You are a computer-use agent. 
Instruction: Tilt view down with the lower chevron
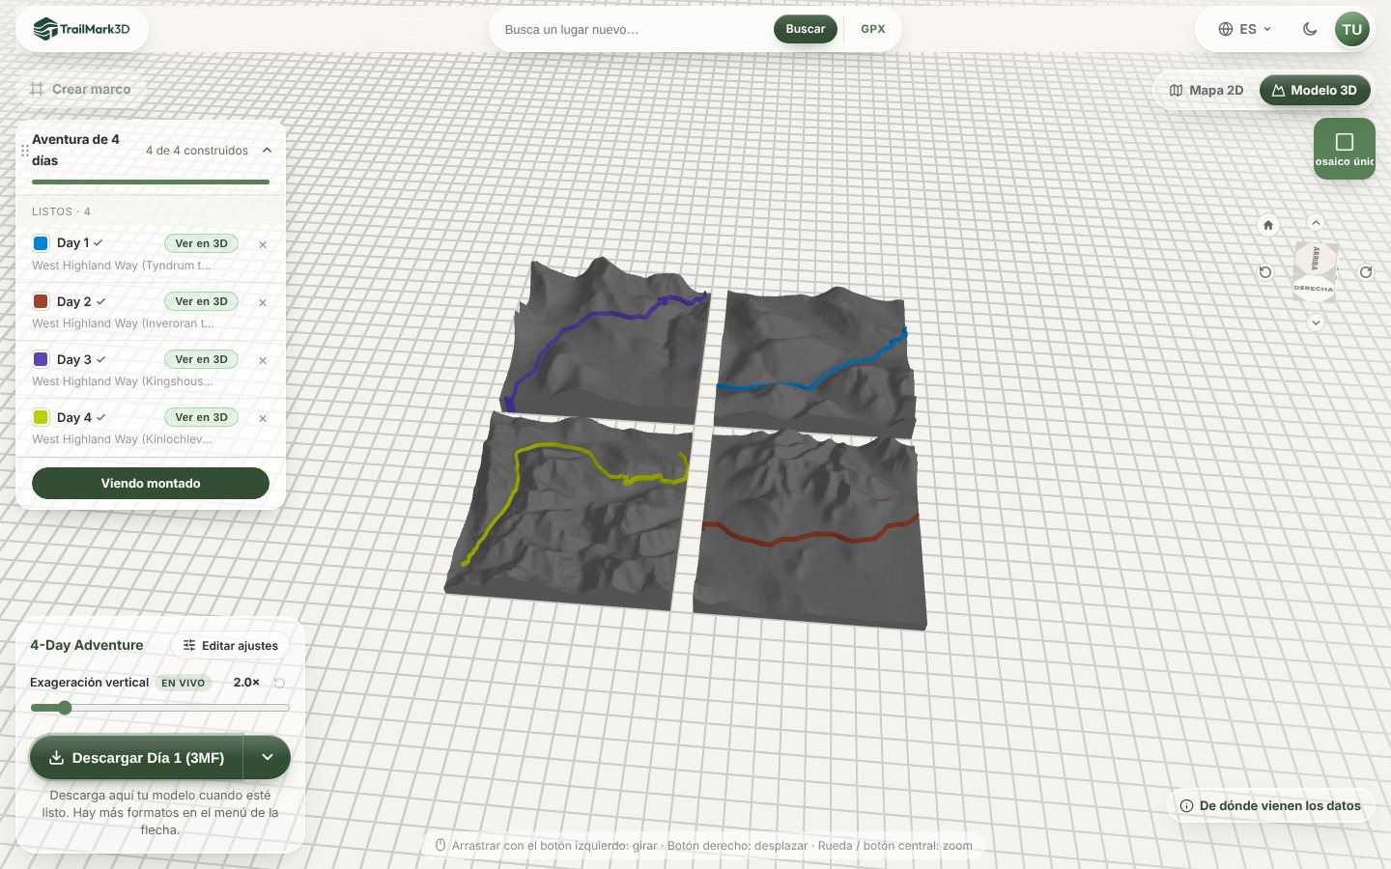pos(1316,322)
